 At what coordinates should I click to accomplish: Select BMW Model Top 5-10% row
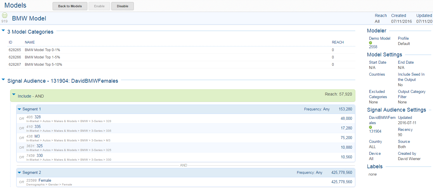[x=181, y=65]
